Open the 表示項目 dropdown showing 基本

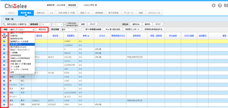pos(69,30)
